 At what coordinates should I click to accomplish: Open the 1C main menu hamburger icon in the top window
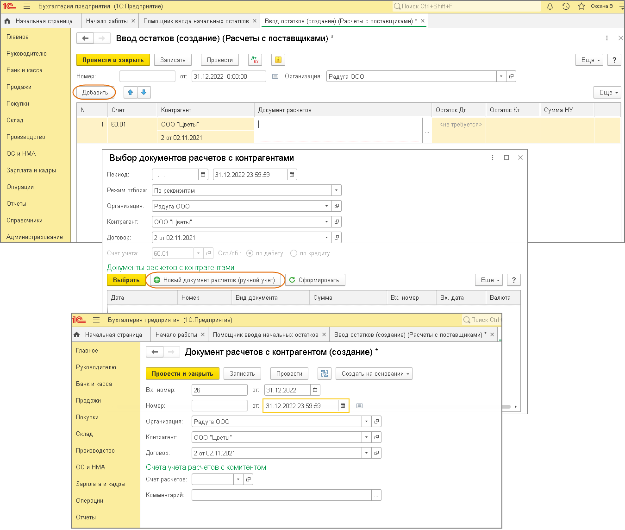click(x=27, y=6)
